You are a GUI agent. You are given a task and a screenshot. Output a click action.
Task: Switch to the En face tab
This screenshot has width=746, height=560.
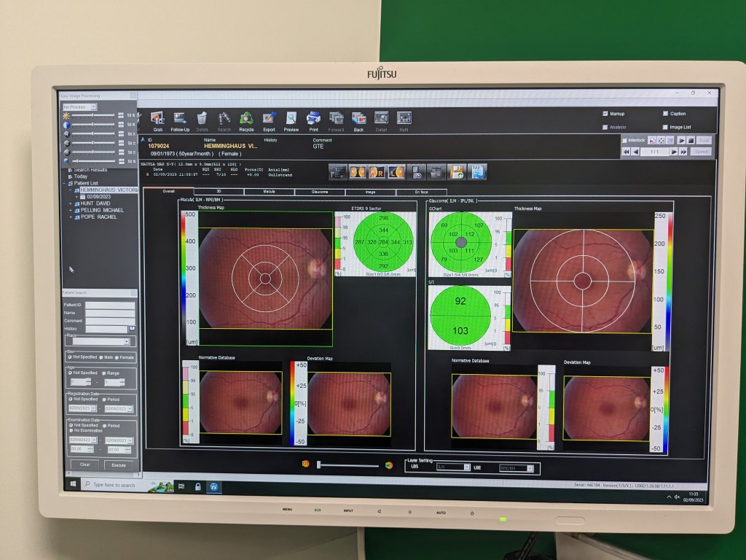tap(421, 192)
